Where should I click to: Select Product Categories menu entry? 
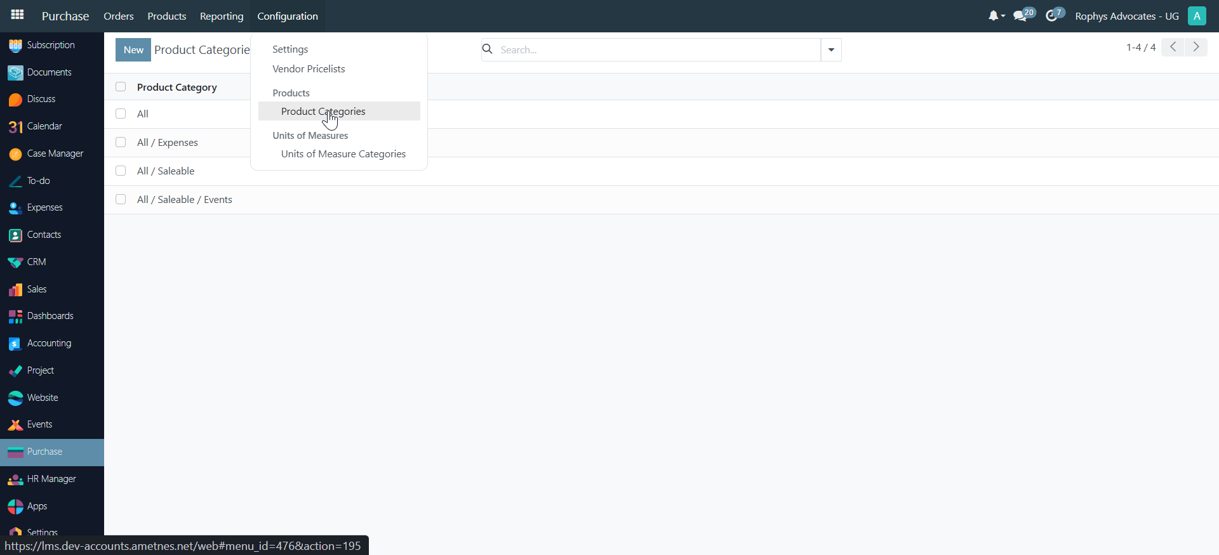click(339, 111)
